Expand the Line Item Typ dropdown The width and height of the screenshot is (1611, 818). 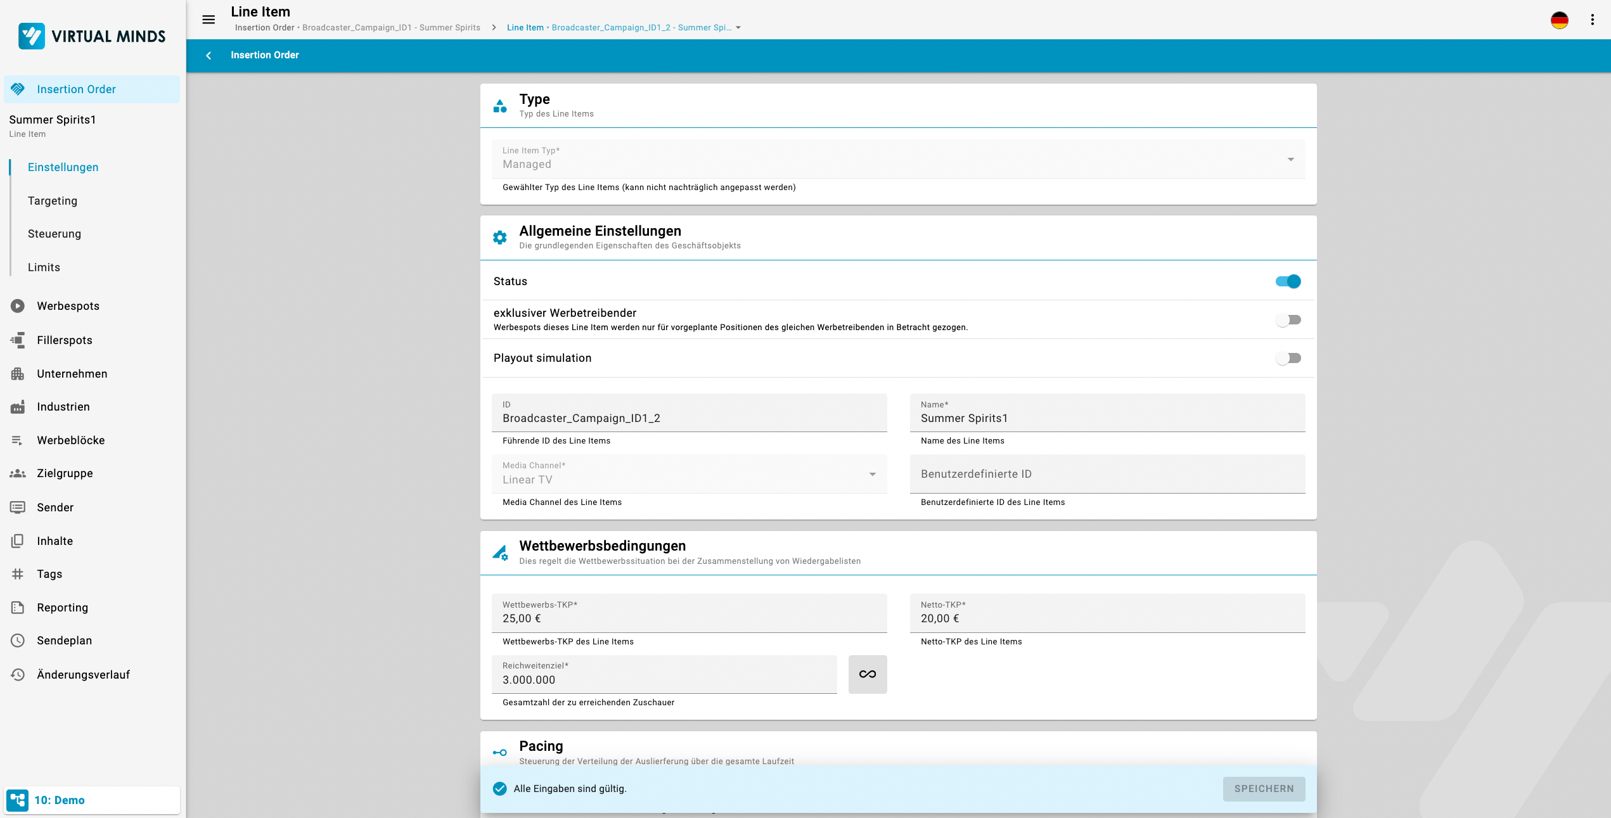pos(1290,160)
